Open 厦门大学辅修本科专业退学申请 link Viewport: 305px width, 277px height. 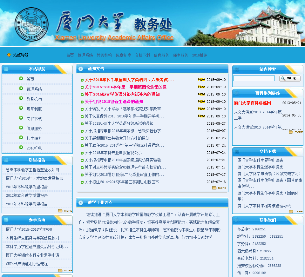coord(32,255)
